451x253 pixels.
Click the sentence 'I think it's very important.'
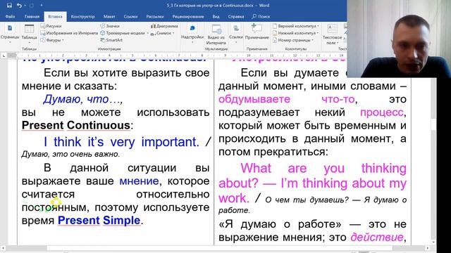[x=121, y=142]
